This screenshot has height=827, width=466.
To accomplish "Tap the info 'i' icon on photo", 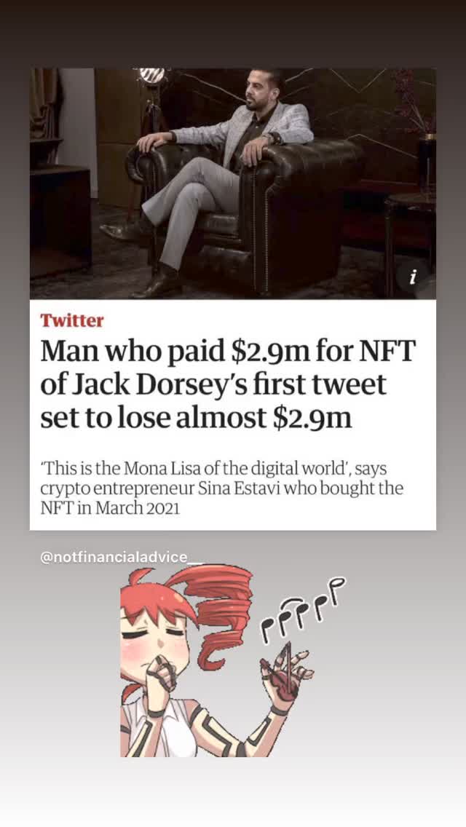I will pos(413,277).
